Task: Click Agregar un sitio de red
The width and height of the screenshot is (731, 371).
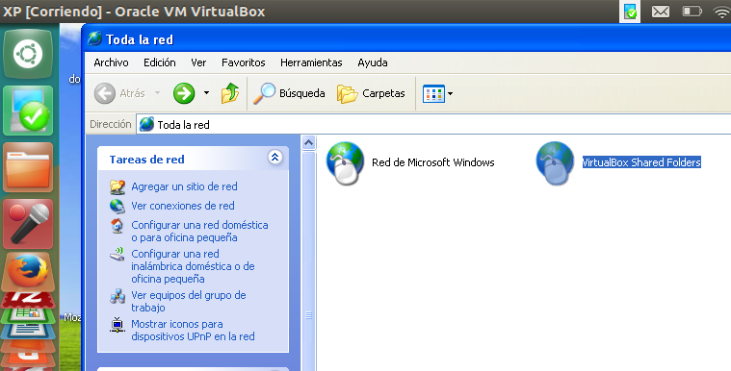Action: point(184,186)
